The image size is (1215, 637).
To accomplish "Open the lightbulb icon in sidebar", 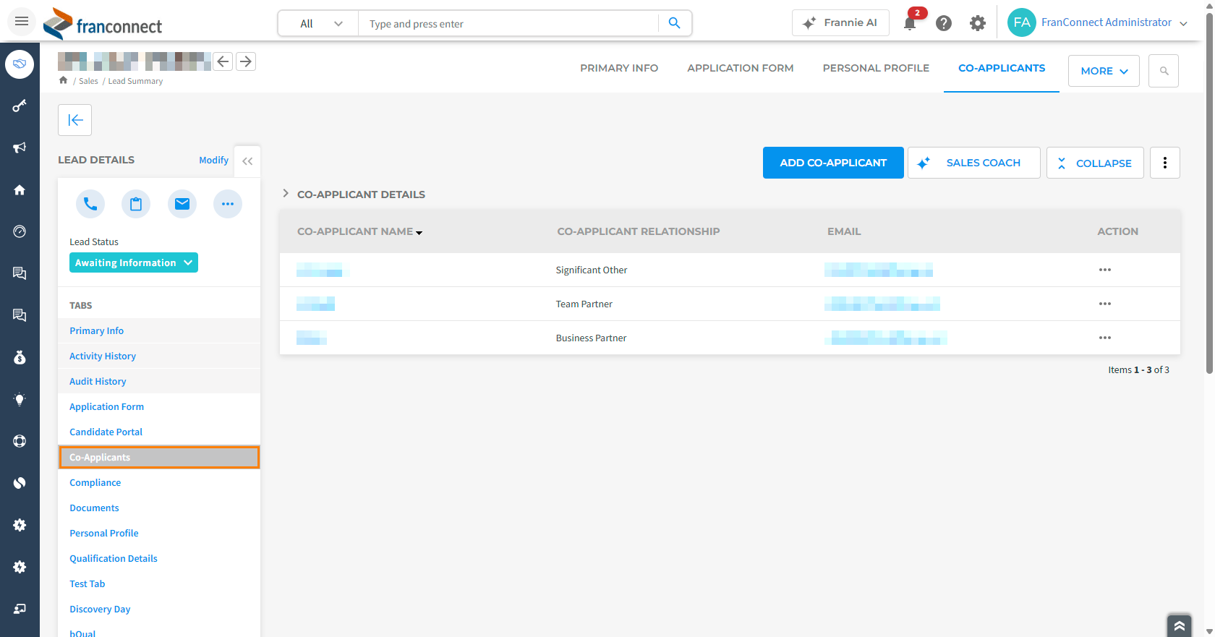I will [20, 399].
